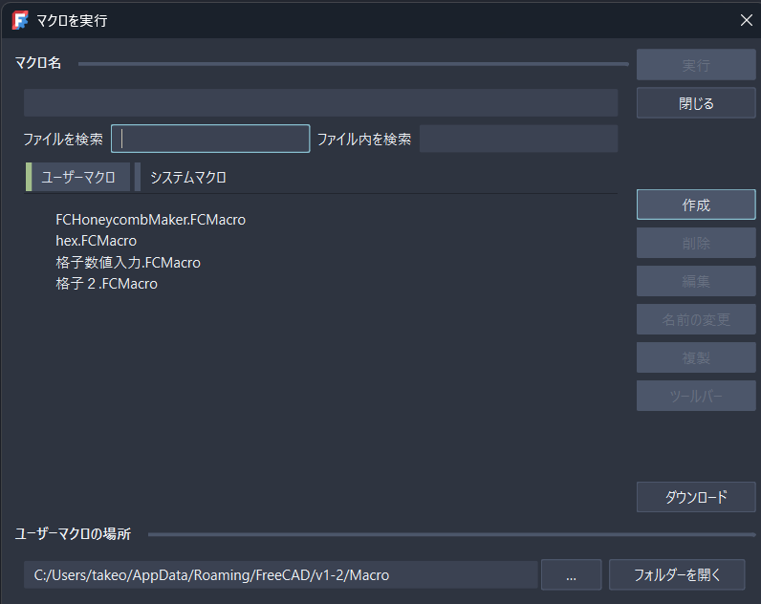Click the ... browse button for macro path

click(571, 575)
